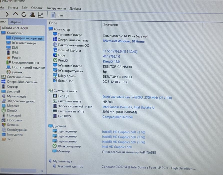Click the Монітор field row
223x175 pixels.
[104, 152]
